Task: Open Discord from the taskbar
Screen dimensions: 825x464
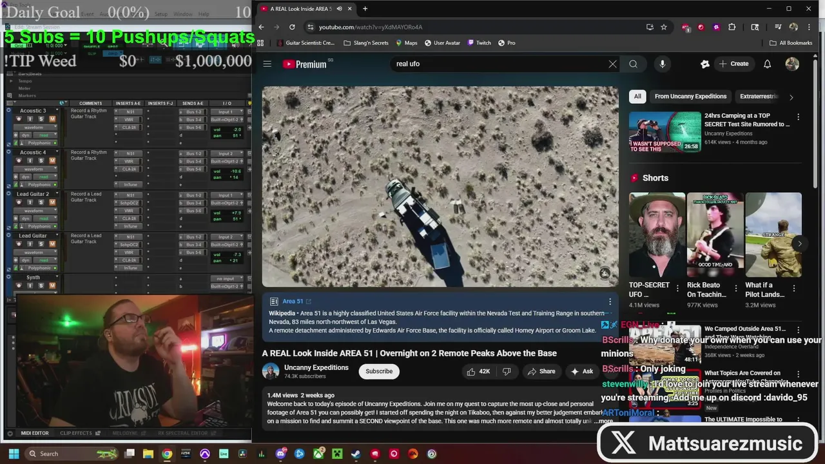Action: click(281, 454)
